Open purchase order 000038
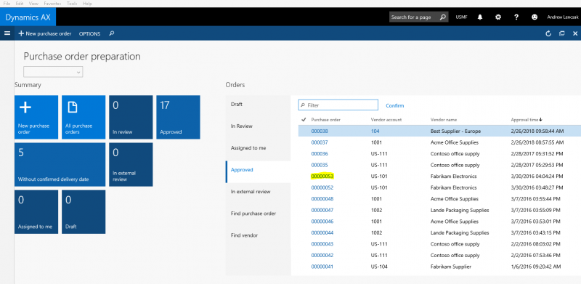Screen dimensions: 581x284 click(x=320, y=131)
